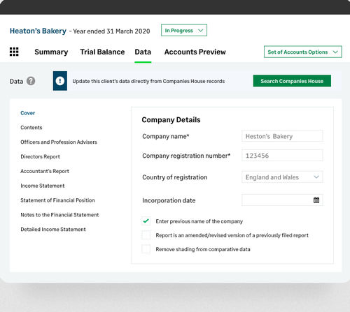Open the incorporation date calendar icon
Image resolution: width=350 pixels, height=312 pixels.
pyautogui.click(x=316, y=200)
